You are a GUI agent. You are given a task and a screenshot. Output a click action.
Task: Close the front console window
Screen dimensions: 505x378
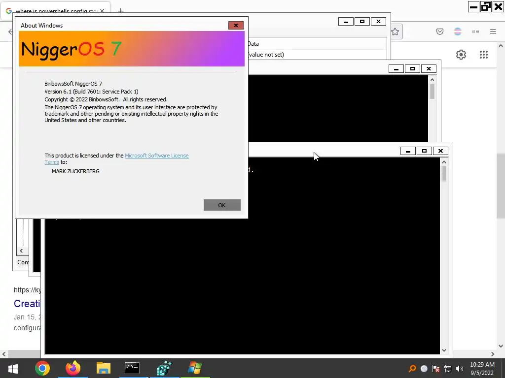pyautogui.click(x=440, y=151)
